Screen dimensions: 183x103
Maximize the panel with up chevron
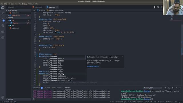coord(176,88)
